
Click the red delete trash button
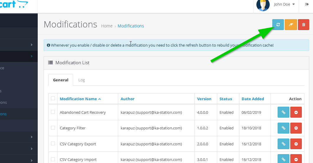(303, 25)
